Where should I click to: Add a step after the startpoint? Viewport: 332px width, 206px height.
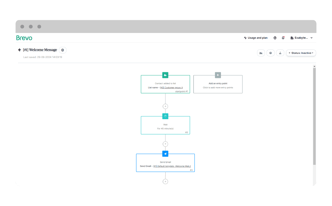click(165, 106)
